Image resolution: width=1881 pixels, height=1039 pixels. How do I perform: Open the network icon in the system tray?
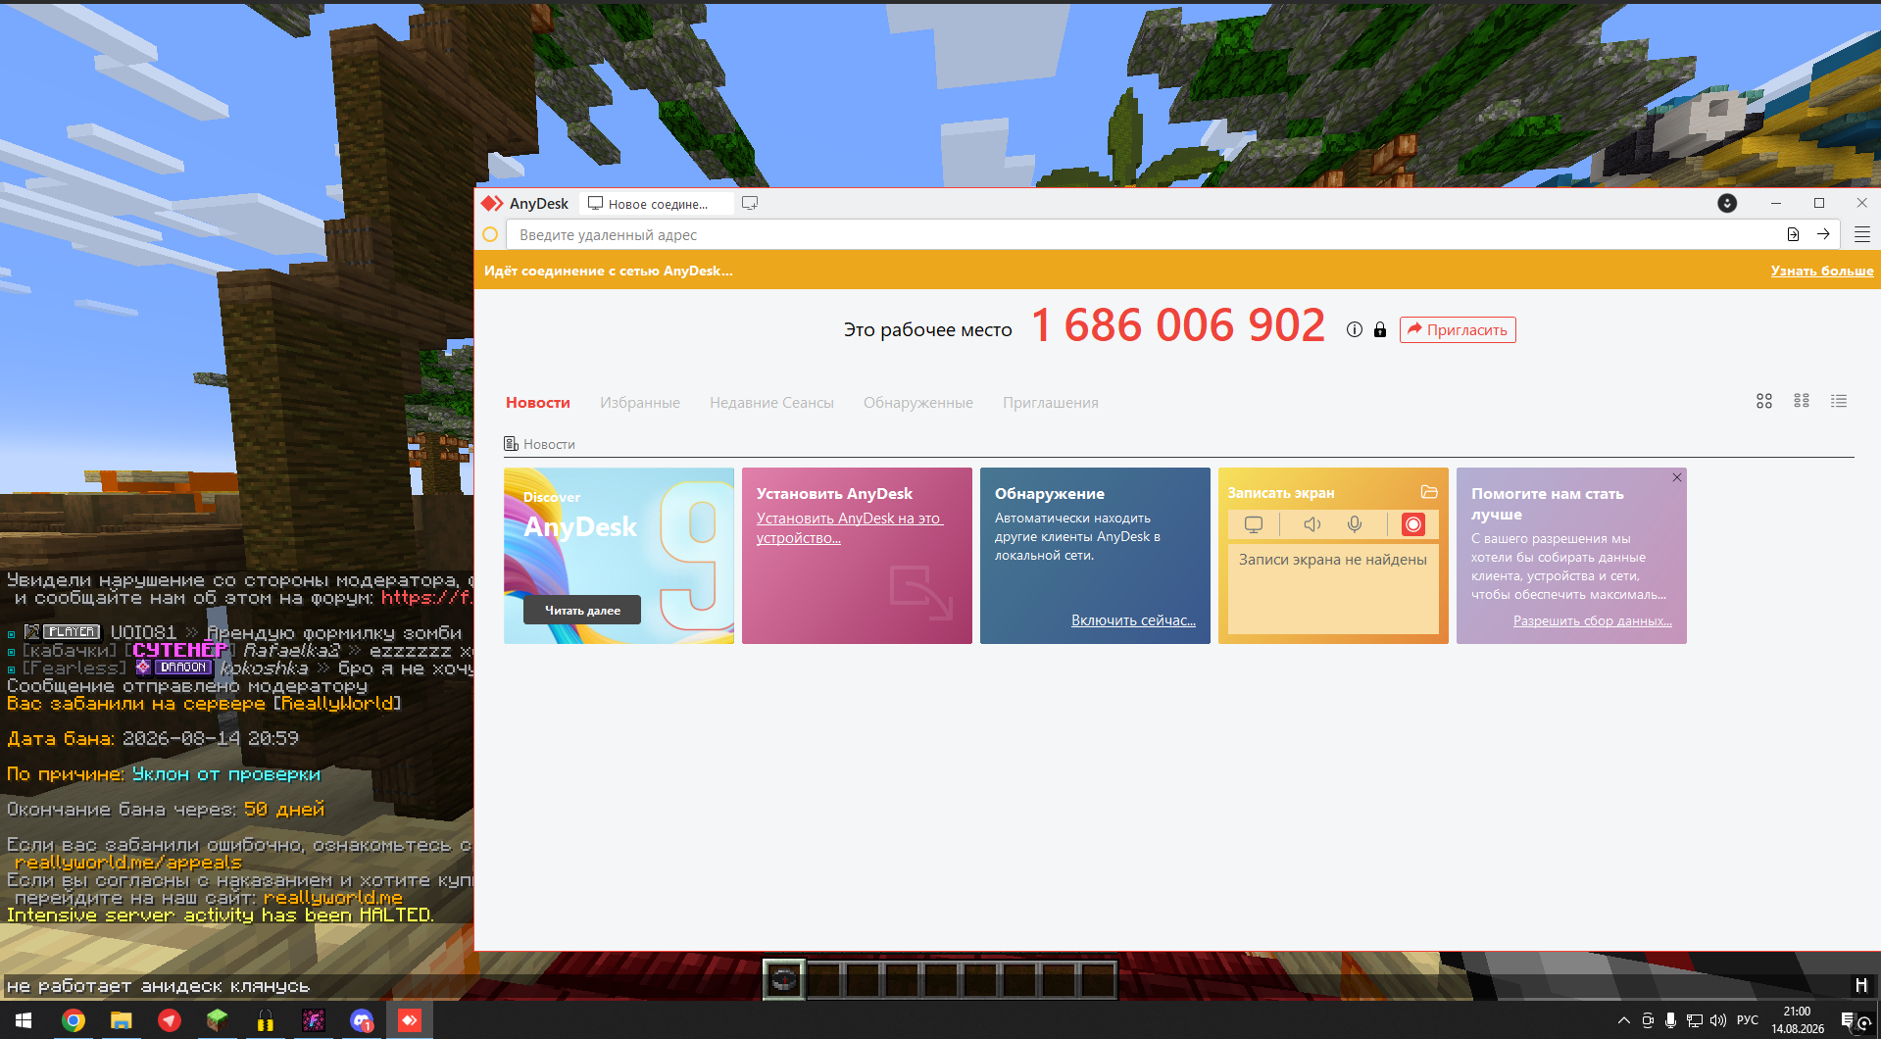(1695, 1020)
